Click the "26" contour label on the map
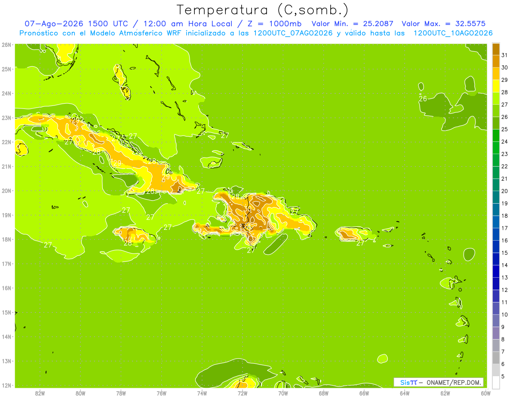This screenshot has height=399, width=516. pos(423,99)
